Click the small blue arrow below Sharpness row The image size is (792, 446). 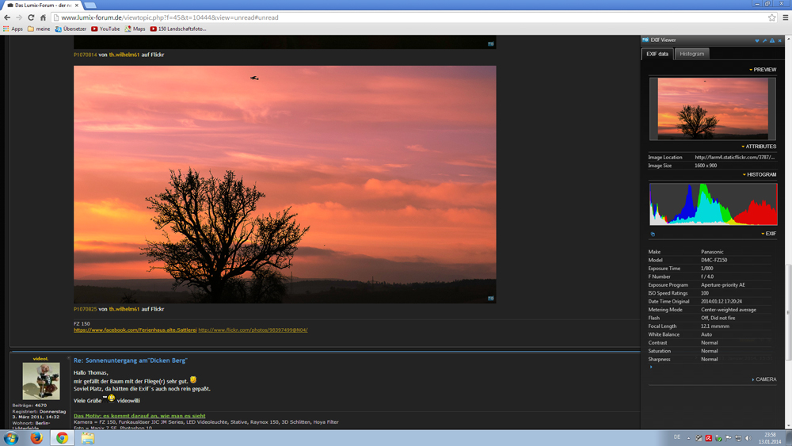coord(650,368)
